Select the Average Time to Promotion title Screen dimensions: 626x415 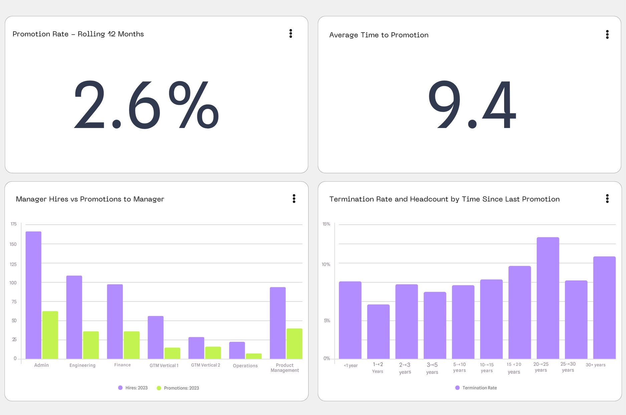tap(379, 35)
